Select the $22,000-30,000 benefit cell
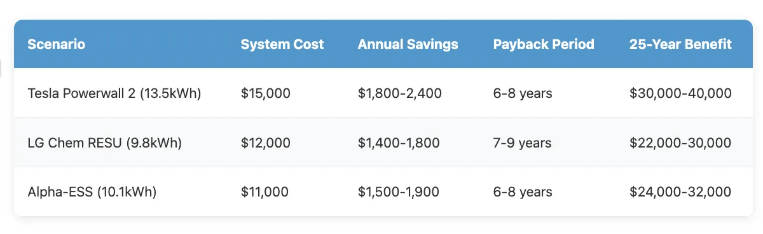Viewport: 763px width, 234px height. click(x=680, y=143)
